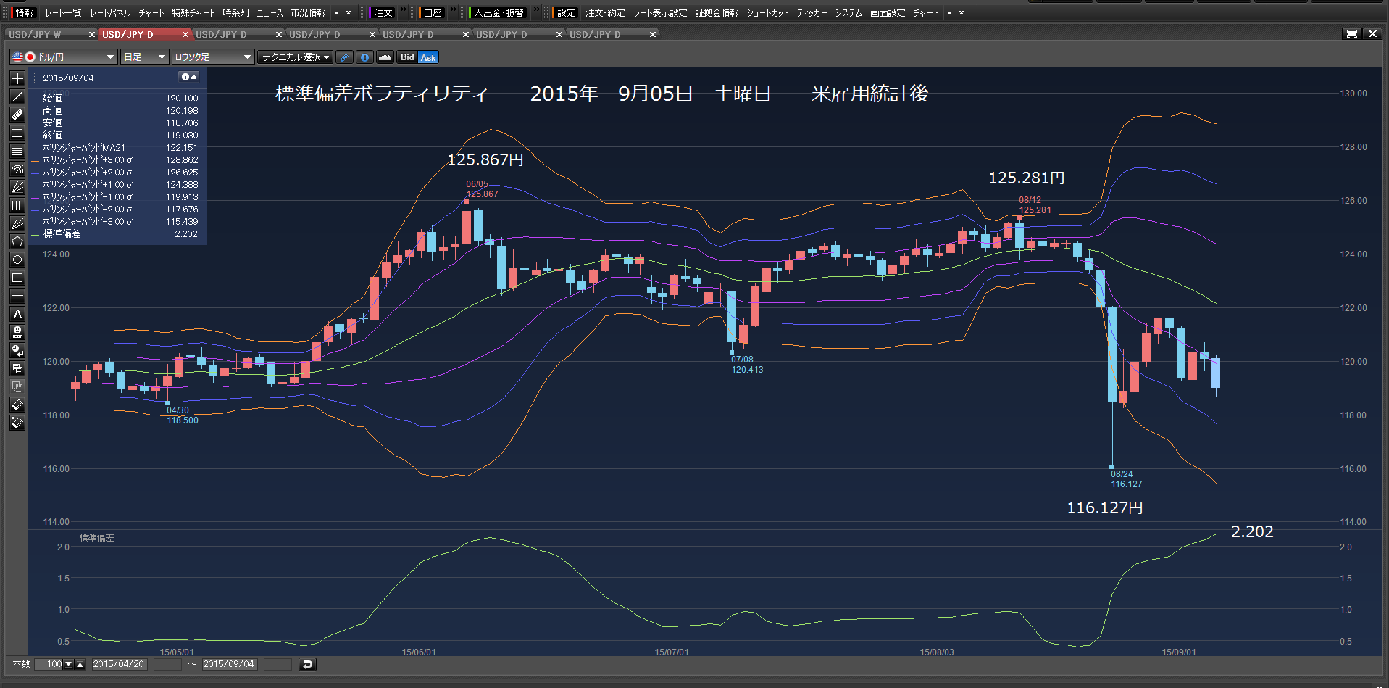Click the clock with arrow tool
The height and width of the screenshot is (688, 1389).
(x=17, y=350)
